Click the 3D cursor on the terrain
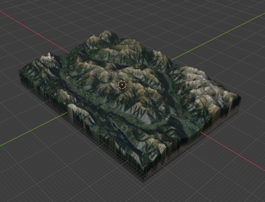Screen dimensions: 265x202 tap(122, 85)
